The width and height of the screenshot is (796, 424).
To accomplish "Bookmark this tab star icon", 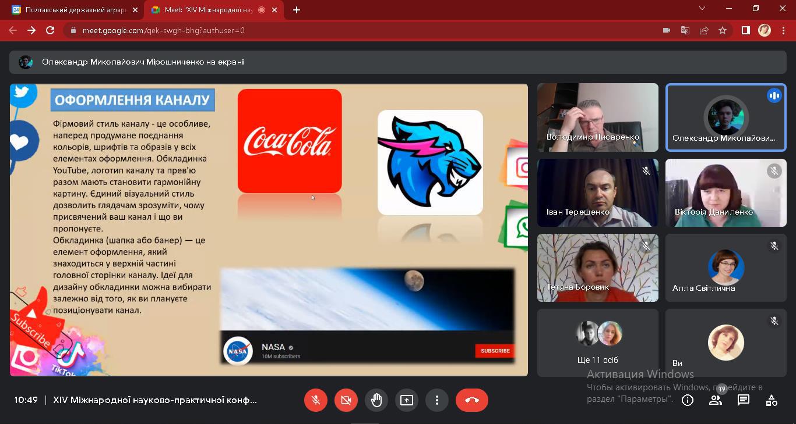I will point(723,30).
